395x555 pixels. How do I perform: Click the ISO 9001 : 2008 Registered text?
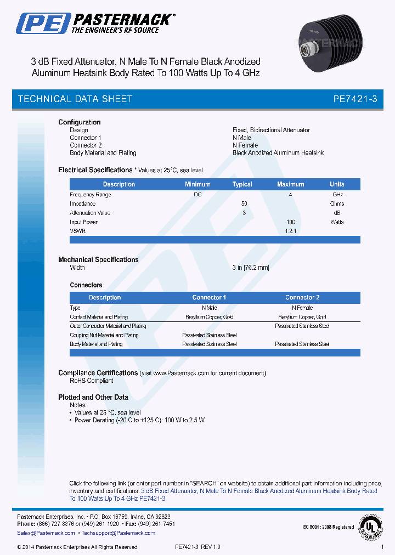click(x=328, y=527)
